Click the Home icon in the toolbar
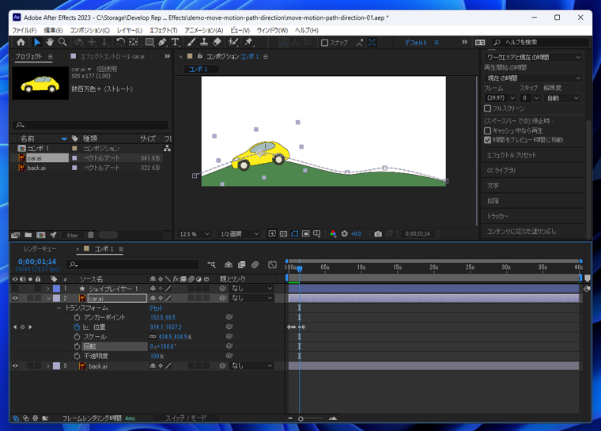Screen dimensions: 601x431 (21, 42)
